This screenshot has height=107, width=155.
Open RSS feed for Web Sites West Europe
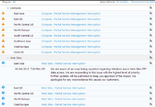click(151, 104)
